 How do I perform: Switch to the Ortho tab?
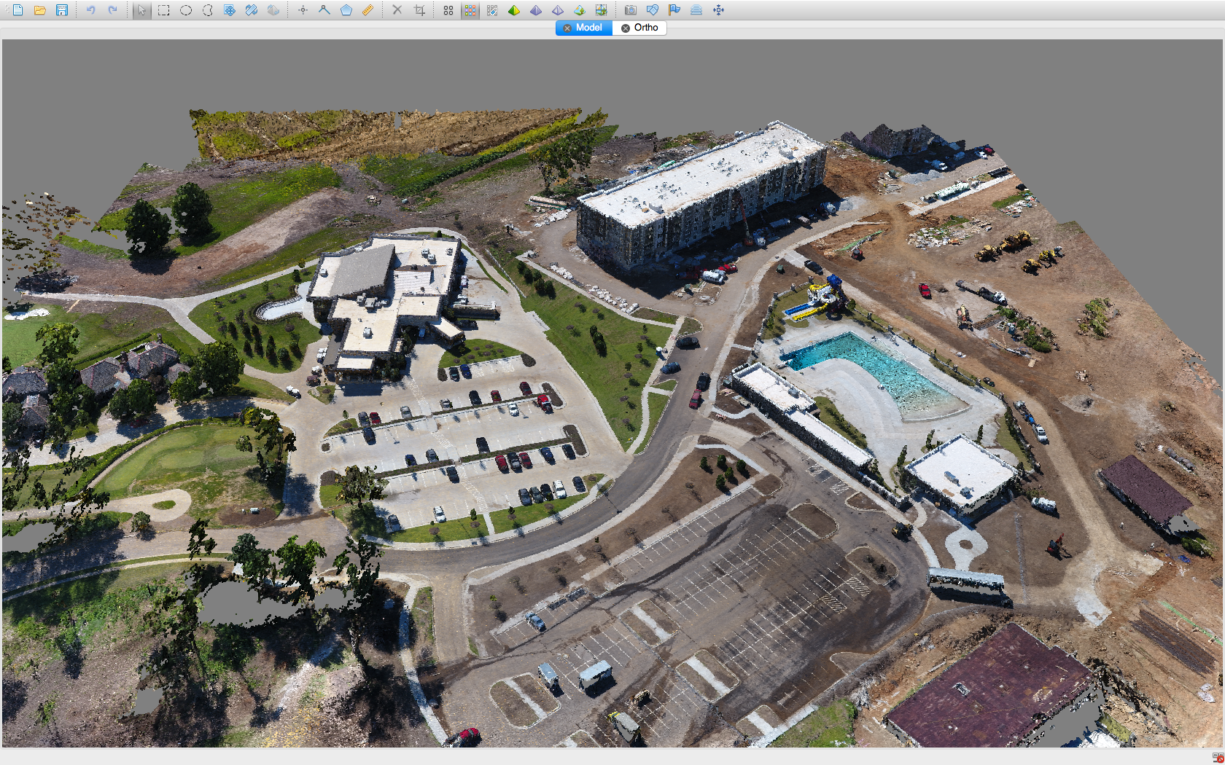coord(646,28)
